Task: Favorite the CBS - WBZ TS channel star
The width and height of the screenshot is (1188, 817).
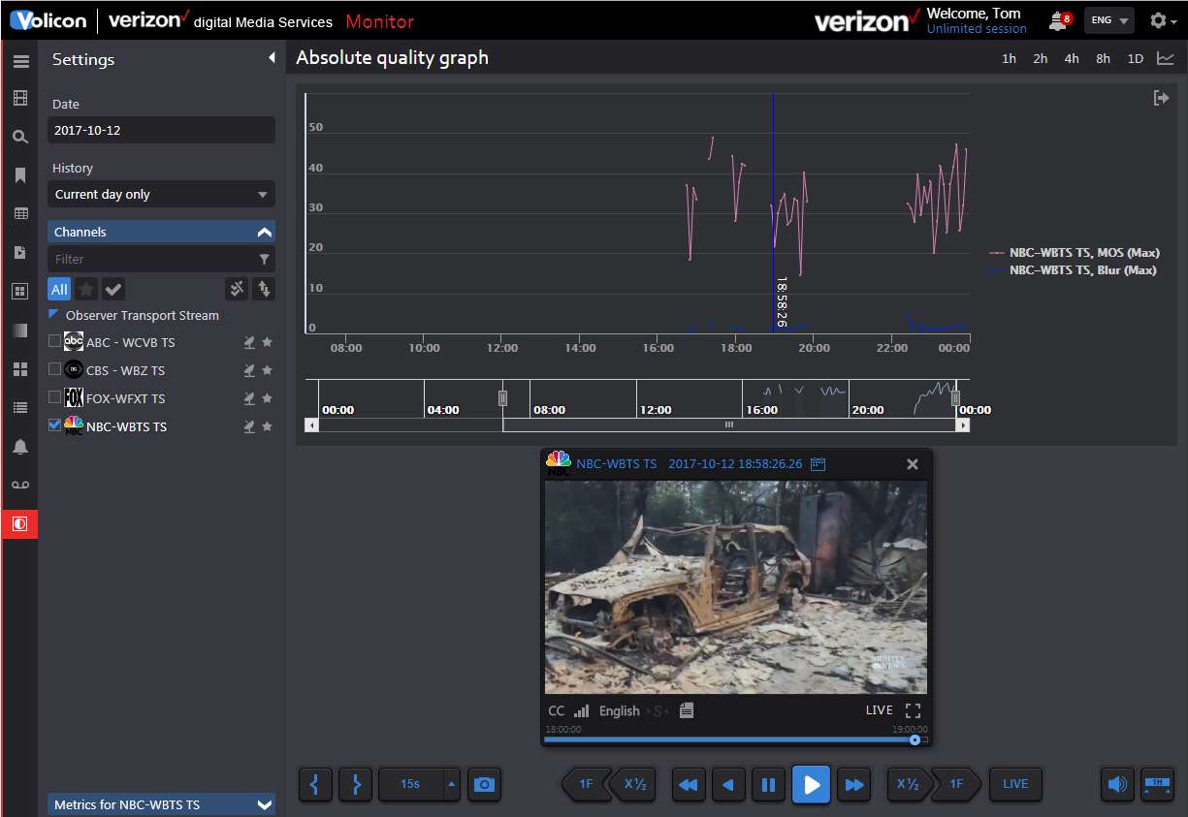Action: point(267,370)
